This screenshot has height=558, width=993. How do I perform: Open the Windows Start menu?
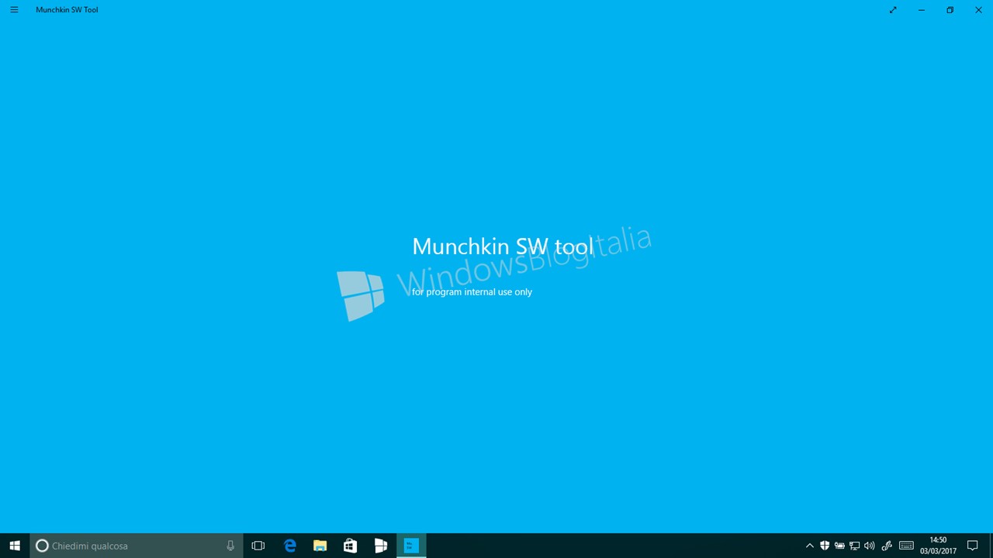15,546
